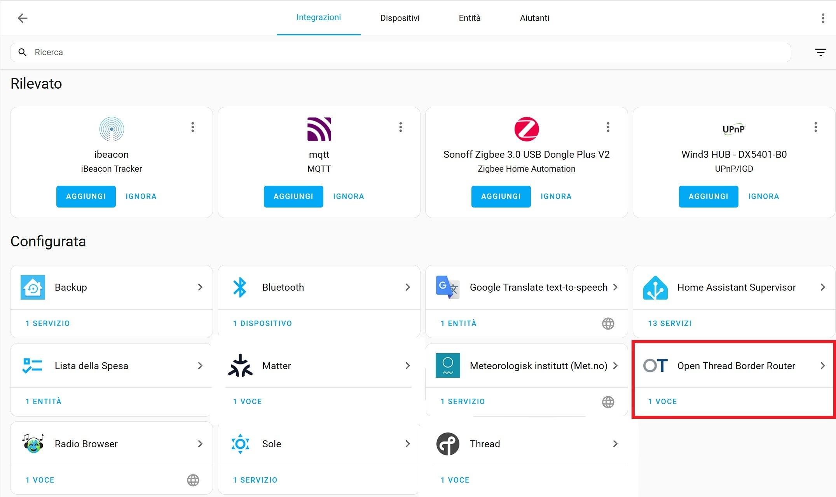Open the ibeacon card three-dot menu
The height and width of the screenshot is (497, 836).
click(193, 127)
